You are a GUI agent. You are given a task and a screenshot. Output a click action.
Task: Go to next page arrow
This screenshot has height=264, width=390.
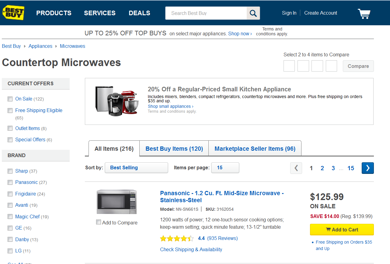[367, 168]
